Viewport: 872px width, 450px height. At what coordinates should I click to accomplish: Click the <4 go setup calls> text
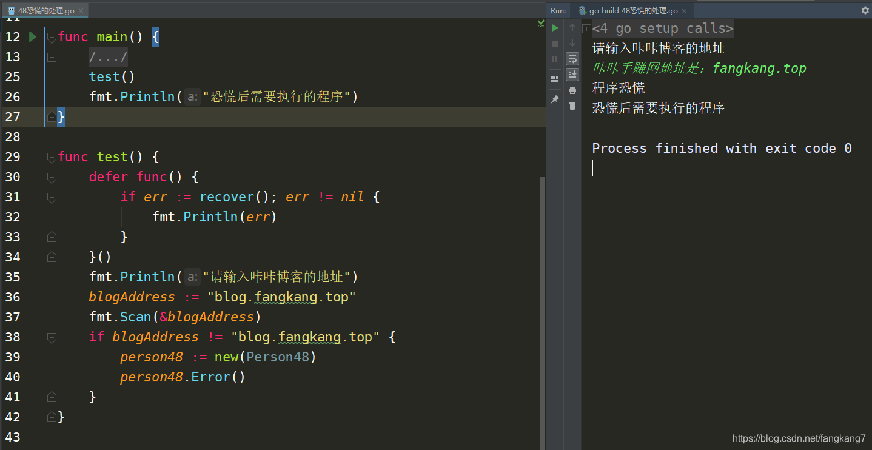[x=663, y=29]
